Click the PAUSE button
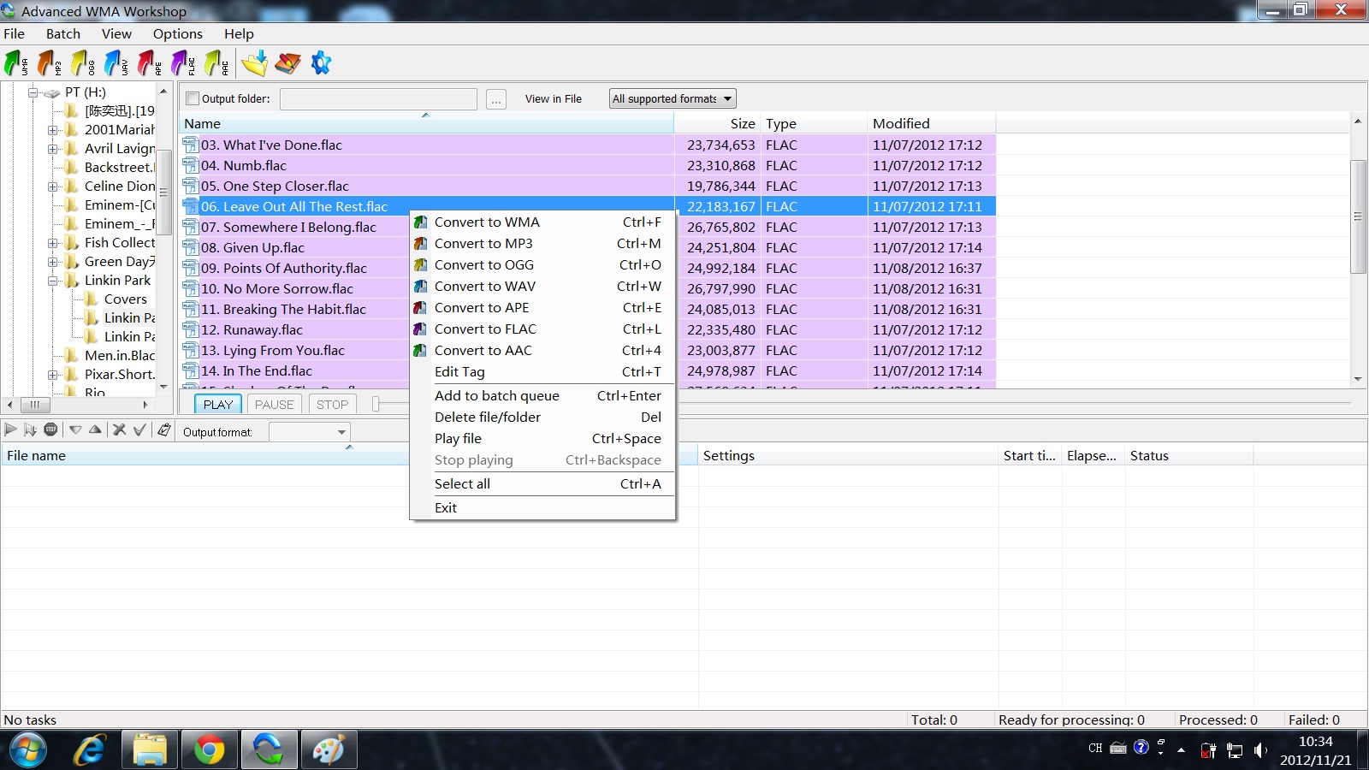This screenshot has height=770, width=1369. (275, 405)
